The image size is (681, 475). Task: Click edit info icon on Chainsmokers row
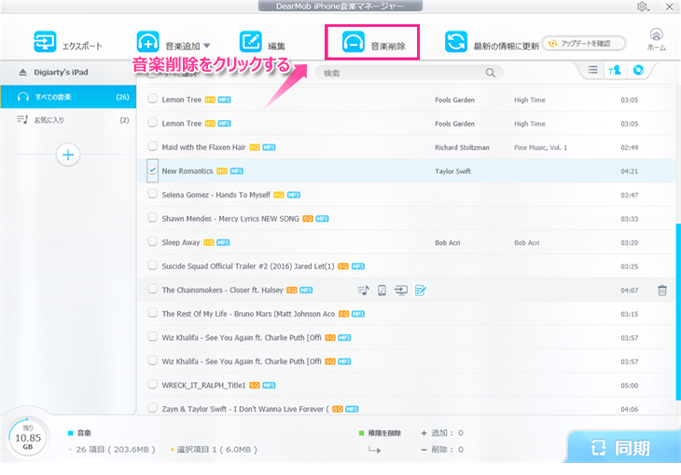pos(421,290)
